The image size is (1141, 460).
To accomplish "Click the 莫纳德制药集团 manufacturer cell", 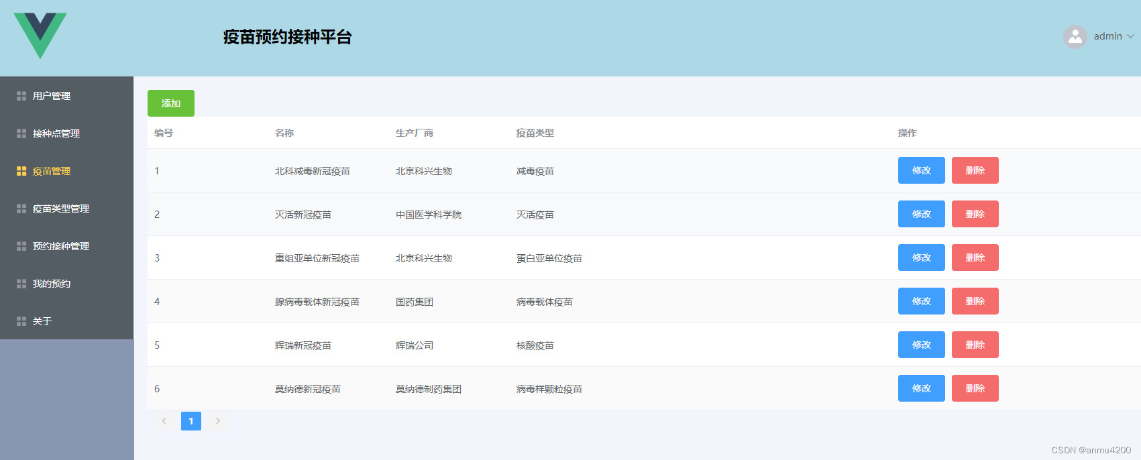I will click(429, 389).
